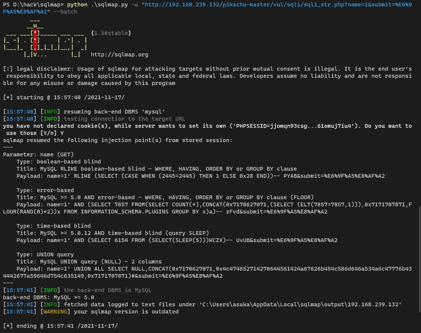Click the sqlmap ASCII art logo
The image size is (421, 333).
tap(45, 38)
